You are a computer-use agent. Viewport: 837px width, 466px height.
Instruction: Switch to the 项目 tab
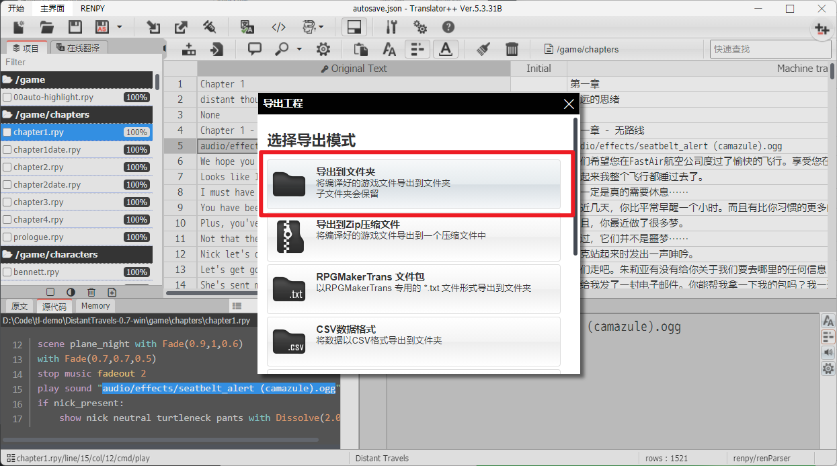click(x=26, y=48)
